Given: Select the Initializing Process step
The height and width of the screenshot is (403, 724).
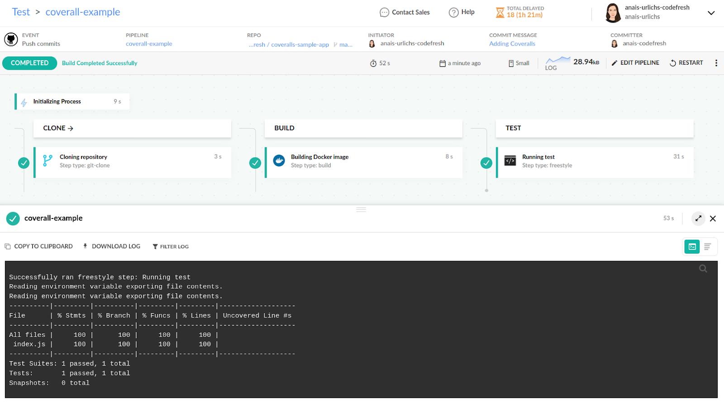Looking at the screenshot, I should pos(72,101).
